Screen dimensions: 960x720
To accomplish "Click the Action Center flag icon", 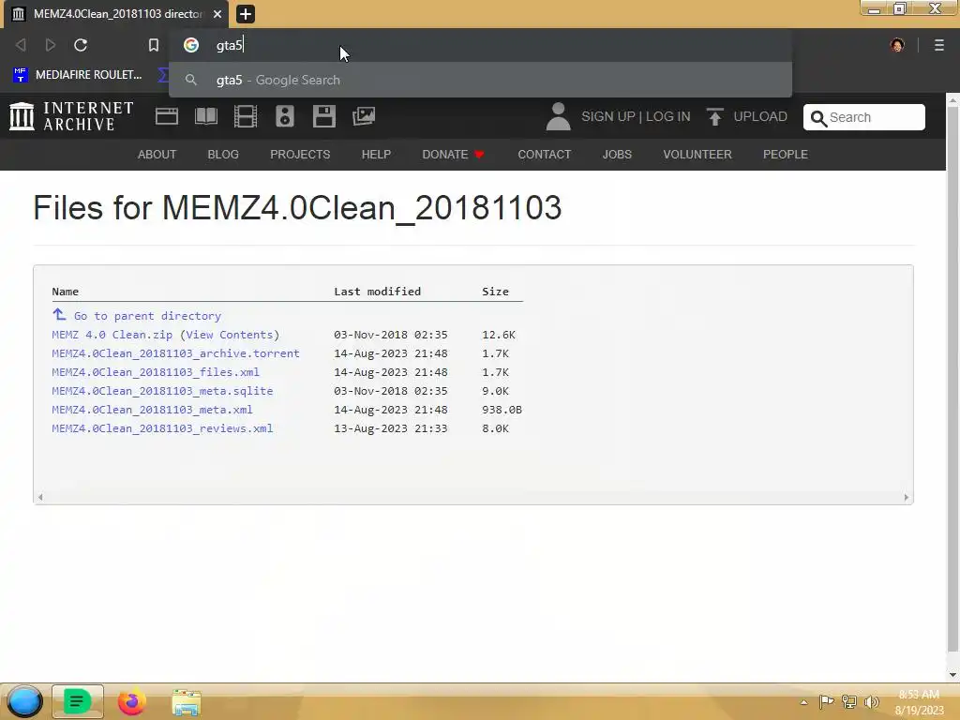I will click(827, 701).
